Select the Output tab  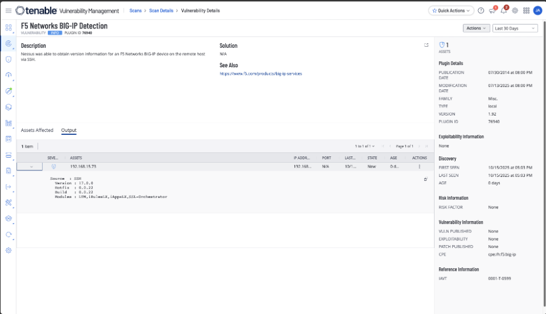click(69, 130)
